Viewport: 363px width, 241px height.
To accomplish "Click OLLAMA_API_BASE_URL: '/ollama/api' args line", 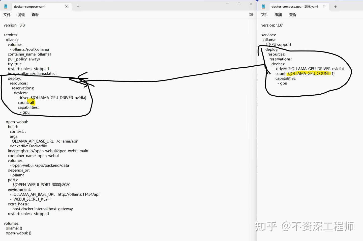I will (x=45, y=141).
